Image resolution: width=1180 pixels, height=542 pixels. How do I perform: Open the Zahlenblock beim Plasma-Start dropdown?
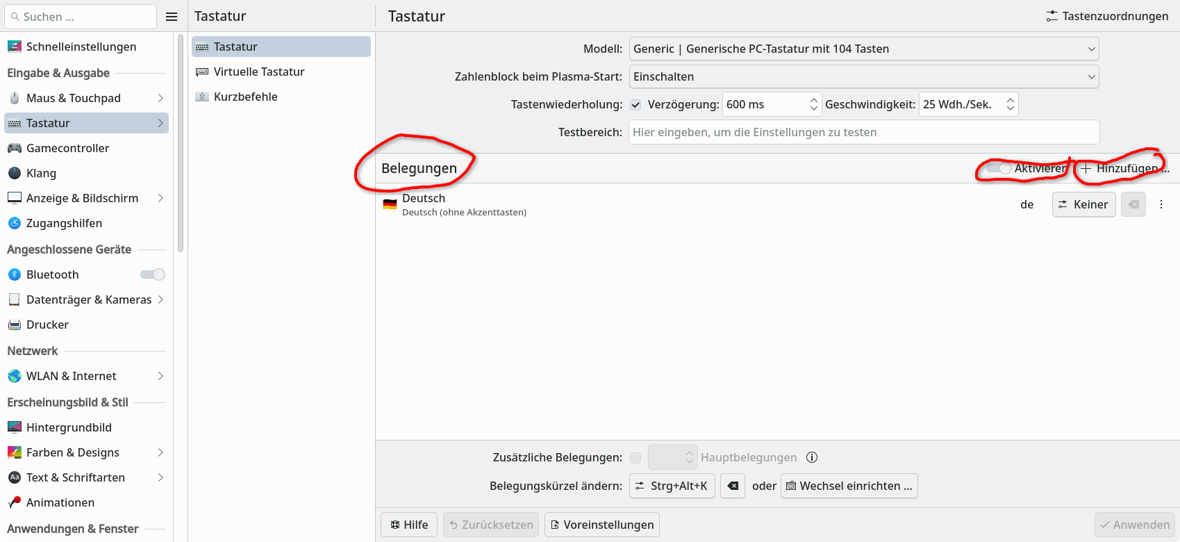(864, 76)
